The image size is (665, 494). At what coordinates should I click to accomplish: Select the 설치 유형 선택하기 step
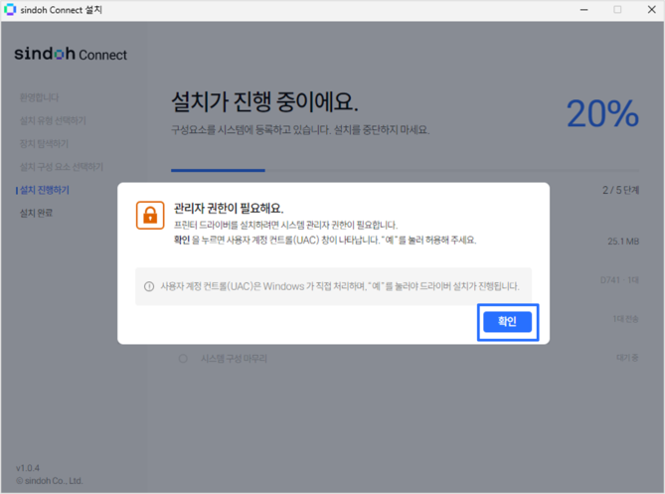coord(53,121)
